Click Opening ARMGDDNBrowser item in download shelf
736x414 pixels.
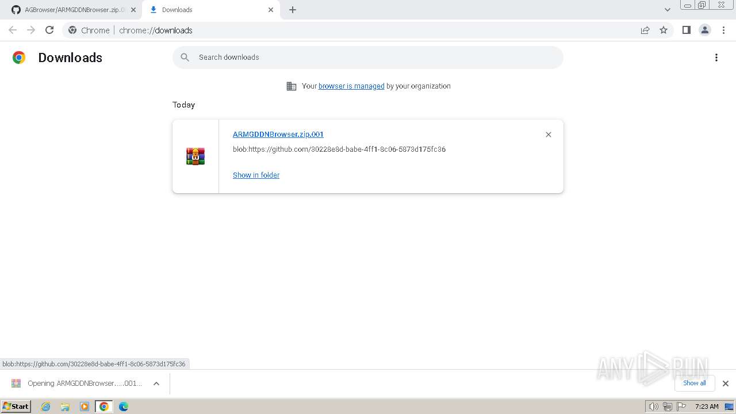coord(77,384)
